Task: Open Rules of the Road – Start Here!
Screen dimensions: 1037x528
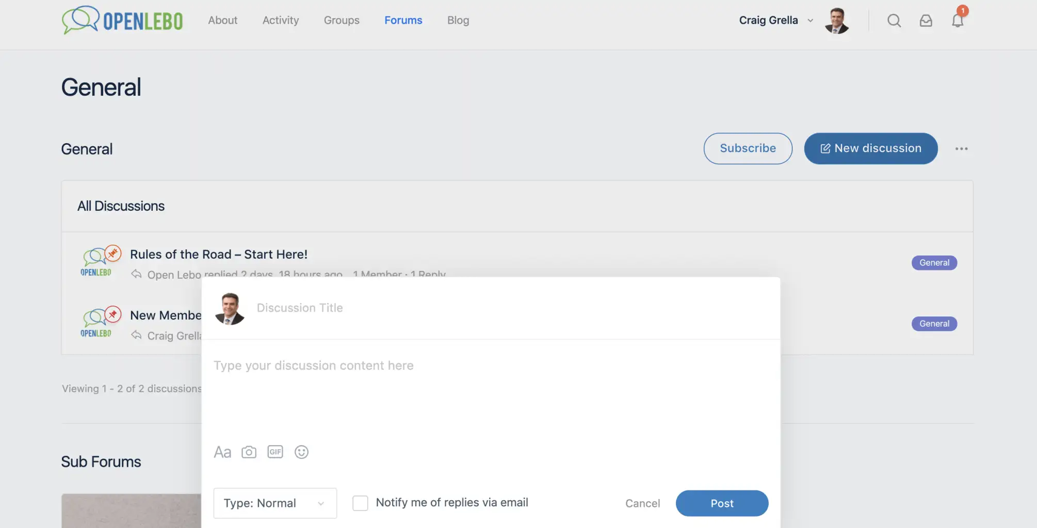Action: 219,254
